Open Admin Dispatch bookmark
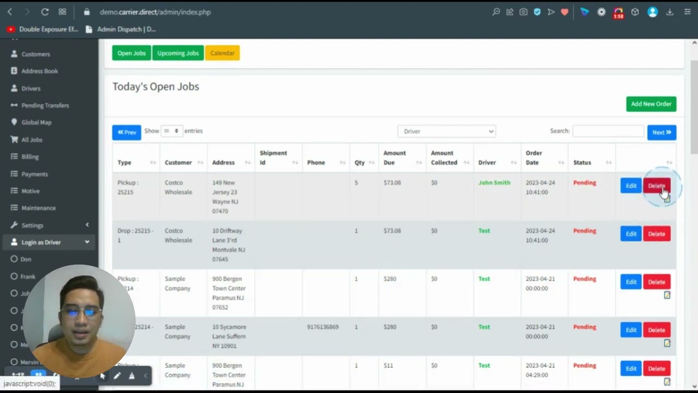This screenshot has height=393, width=698. (121, 29)
